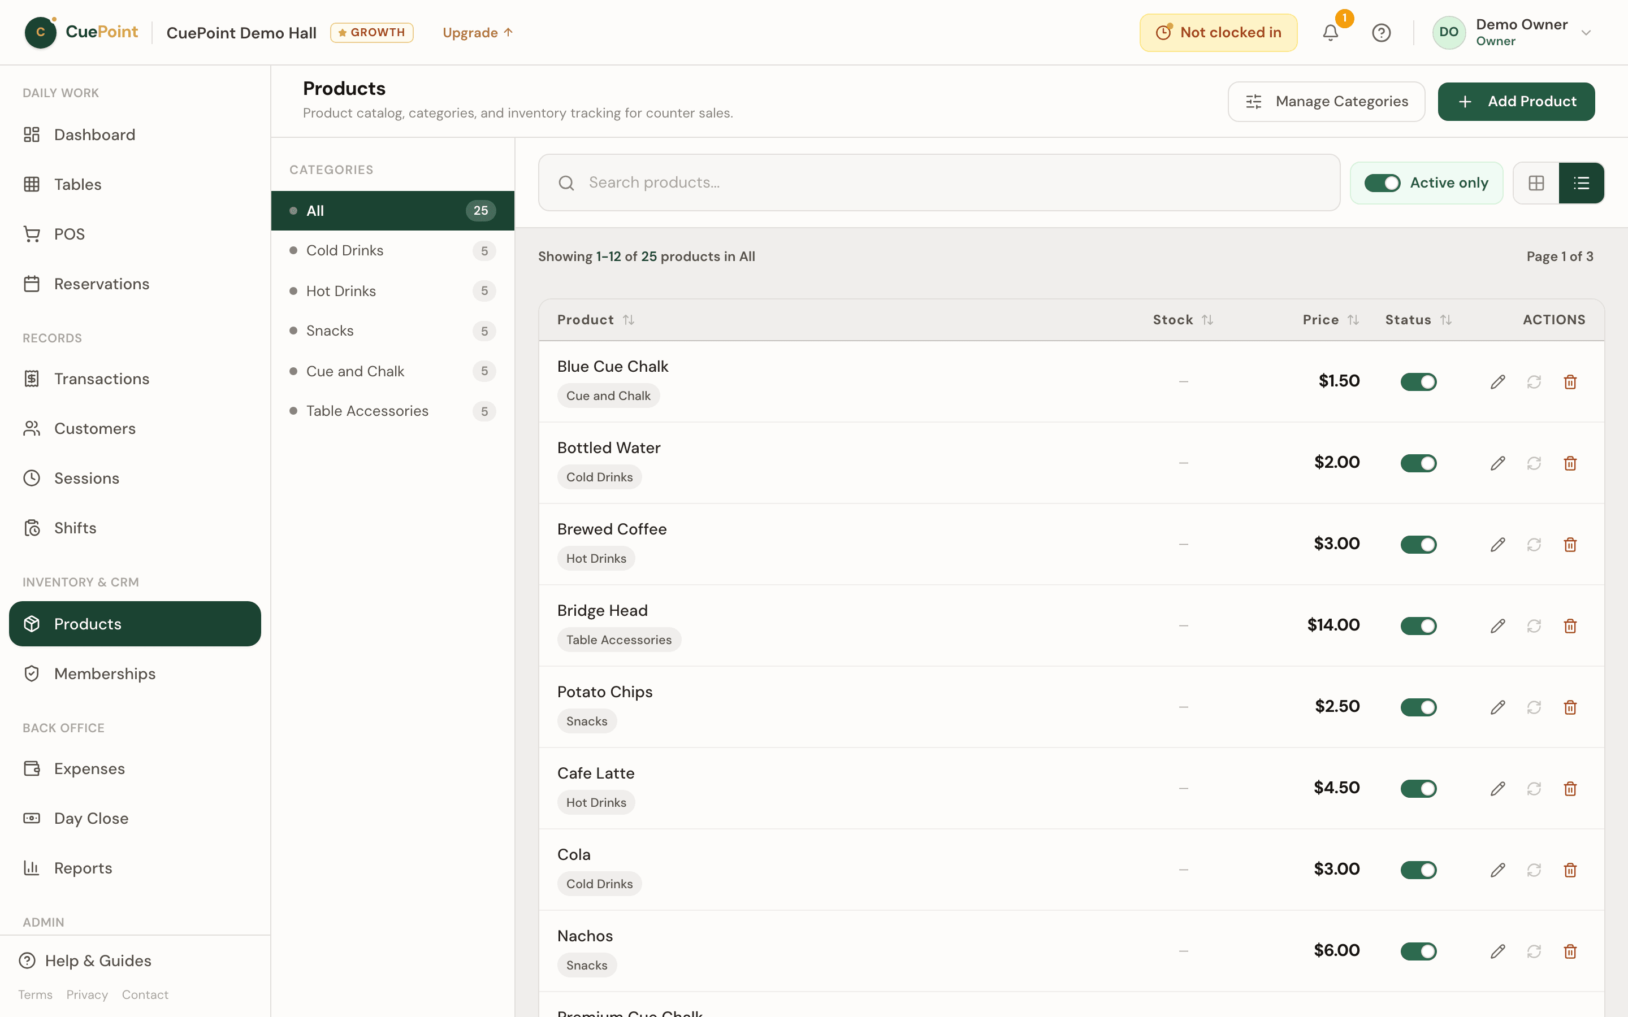
Task: Select Cold Drinks category
Action: click(x=393, y=251)
